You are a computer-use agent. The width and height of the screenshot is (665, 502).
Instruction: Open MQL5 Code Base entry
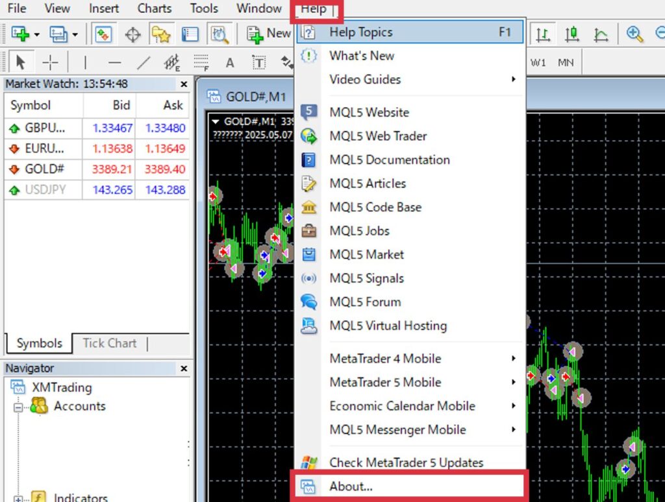click(x=410, y=207)
